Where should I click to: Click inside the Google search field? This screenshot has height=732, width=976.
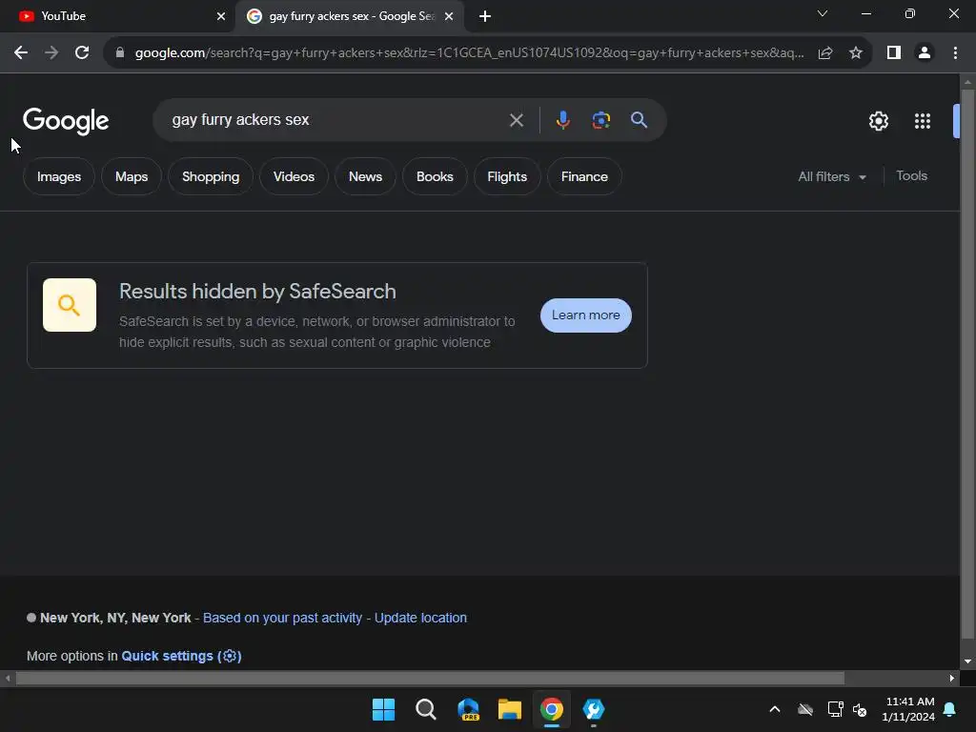[x=336, y=120]
